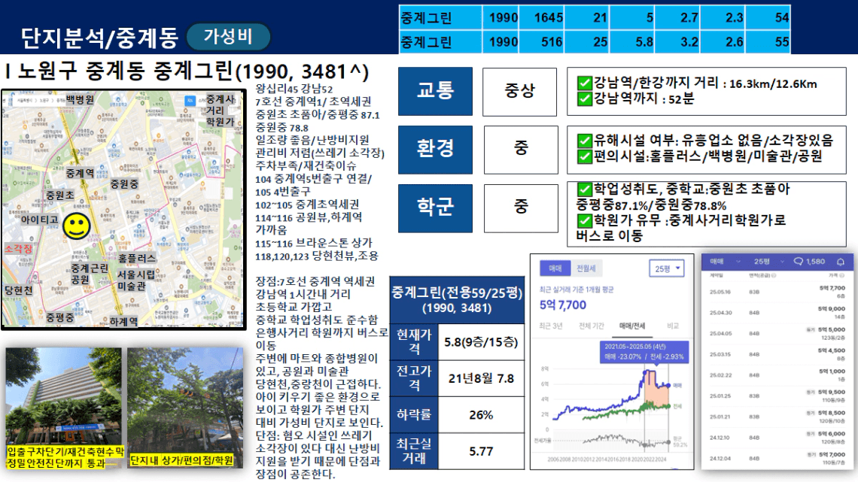Click the 전고가격 value 21년8월 7.8
Viewport: 858px width, 482px height.
coord(481,378)
